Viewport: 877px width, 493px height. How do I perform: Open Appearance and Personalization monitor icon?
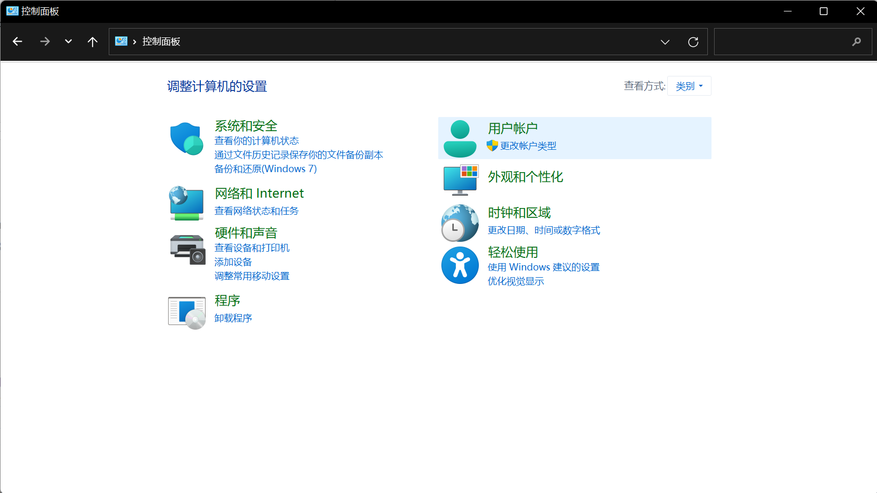pyautogui.click(x=461, y=180)
